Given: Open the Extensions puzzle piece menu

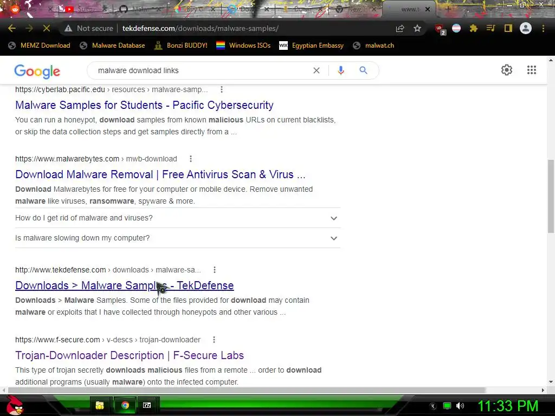Looking at the screenshot, I should (x=474, y=28).
